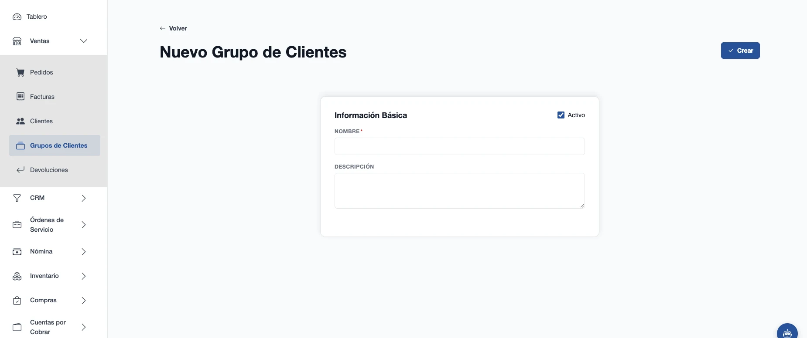Focus the Nombre input field
Screen dimensions: 807x338
(460, 146)
